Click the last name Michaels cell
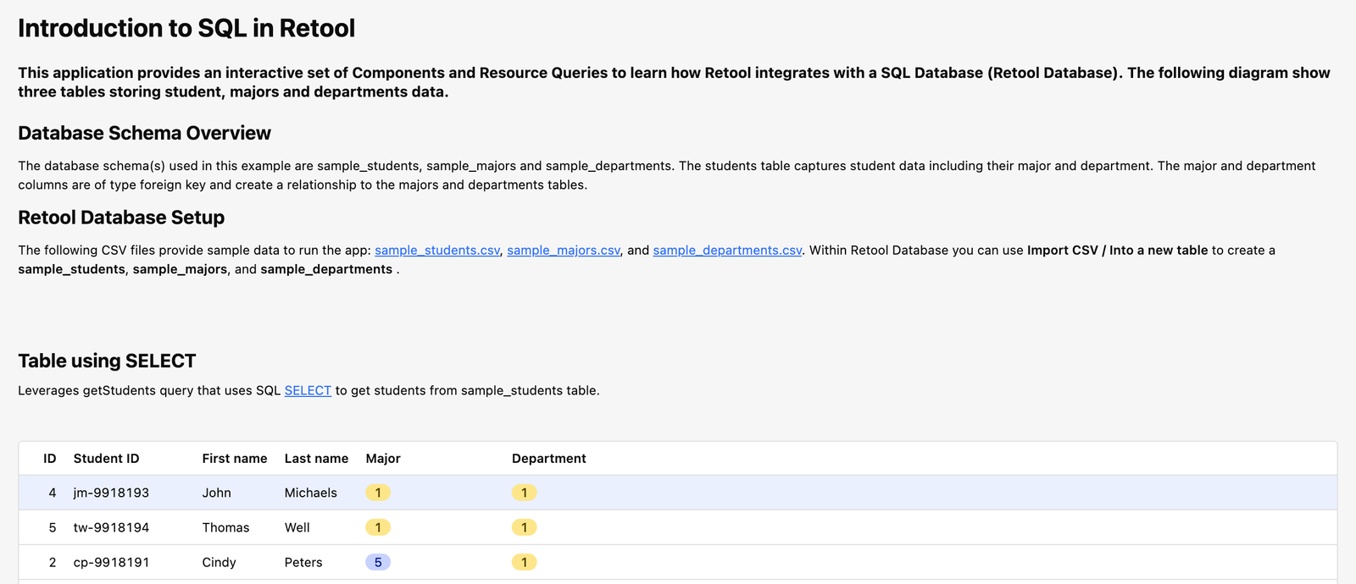The height and width of the screenshot is (584, 1356). (311, 493)
